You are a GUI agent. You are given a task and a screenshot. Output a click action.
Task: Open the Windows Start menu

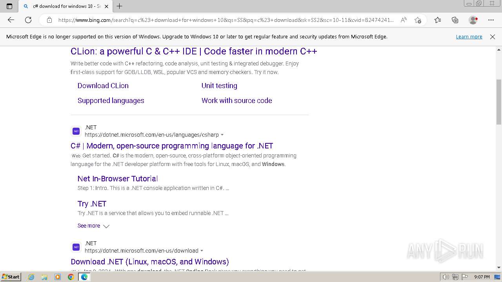pos(11,277)
